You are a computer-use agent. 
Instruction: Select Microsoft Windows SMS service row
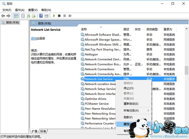point(129,45)
